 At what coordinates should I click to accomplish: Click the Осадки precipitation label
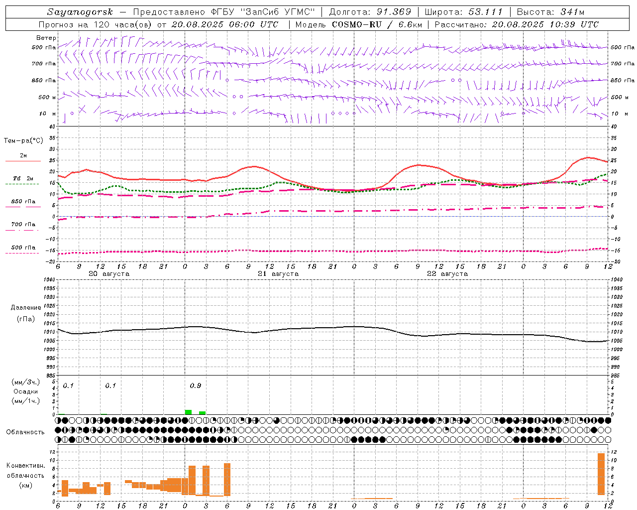(x=26, y=391)
